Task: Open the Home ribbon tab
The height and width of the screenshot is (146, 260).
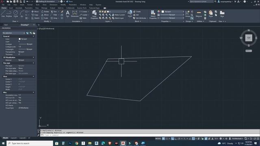Action: 4,8
